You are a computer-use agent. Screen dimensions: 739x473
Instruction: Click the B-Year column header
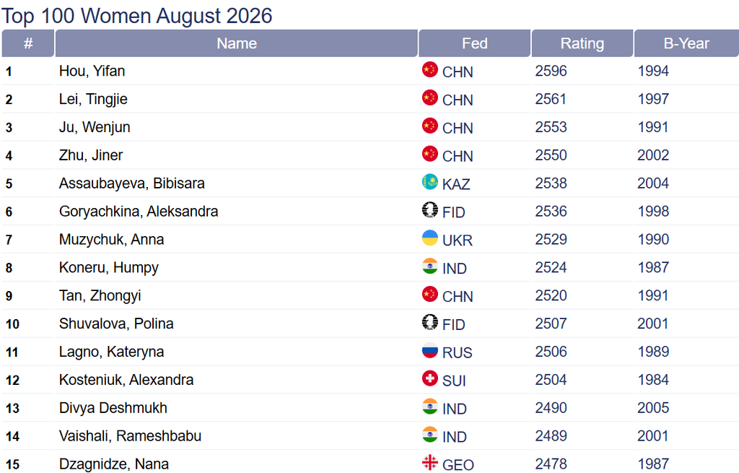pos(686,43)
